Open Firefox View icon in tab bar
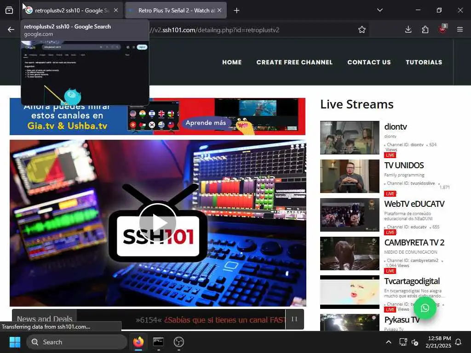 pos(9,11)
